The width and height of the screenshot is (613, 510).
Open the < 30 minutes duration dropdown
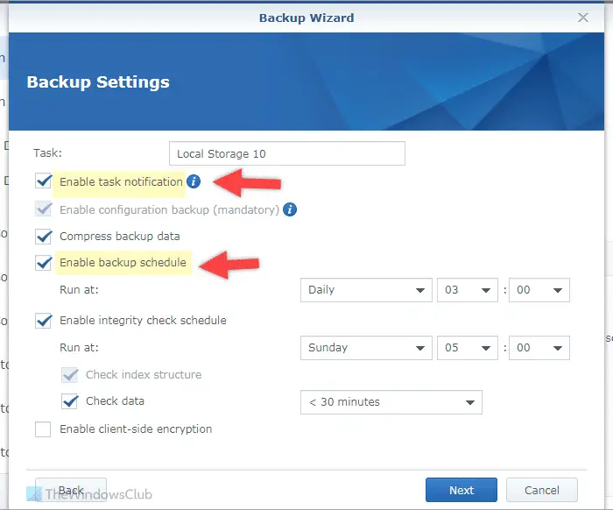pyautogui.click(x=391, y=402)
